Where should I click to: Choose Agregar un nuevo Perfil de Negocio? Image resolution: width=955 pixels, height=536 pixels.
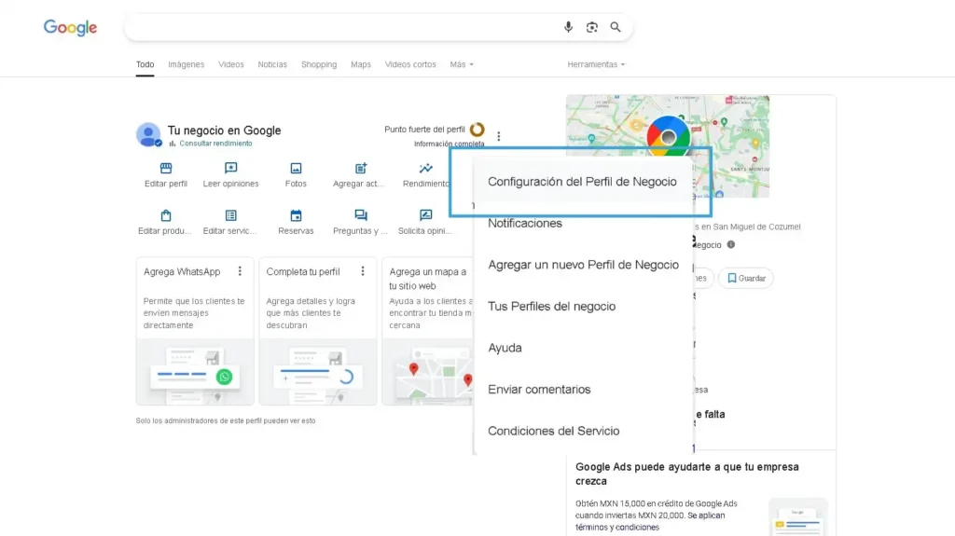[582, 265]
